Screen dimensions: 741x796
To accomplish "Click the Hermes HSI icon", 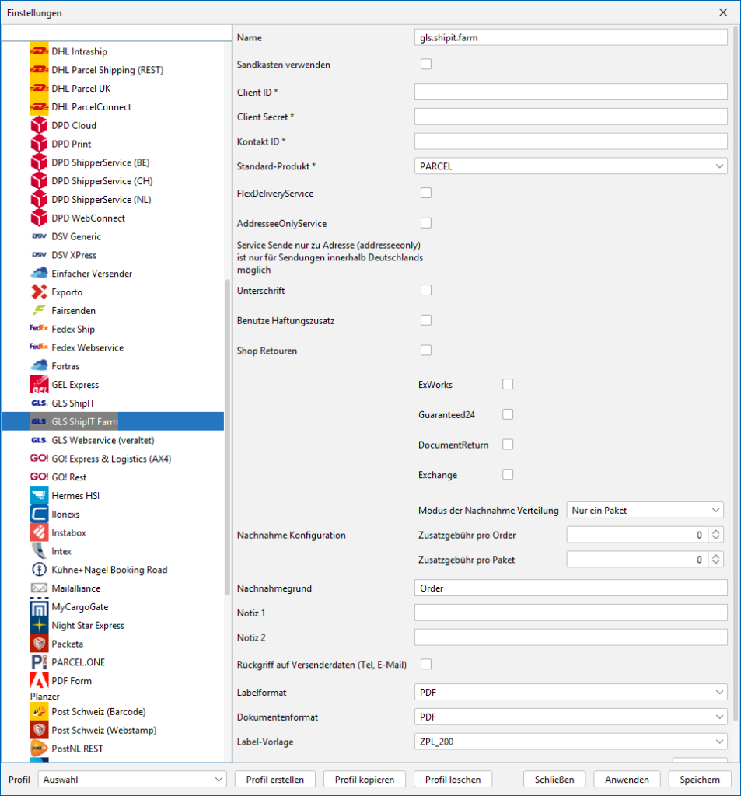I will coord(39,496).
